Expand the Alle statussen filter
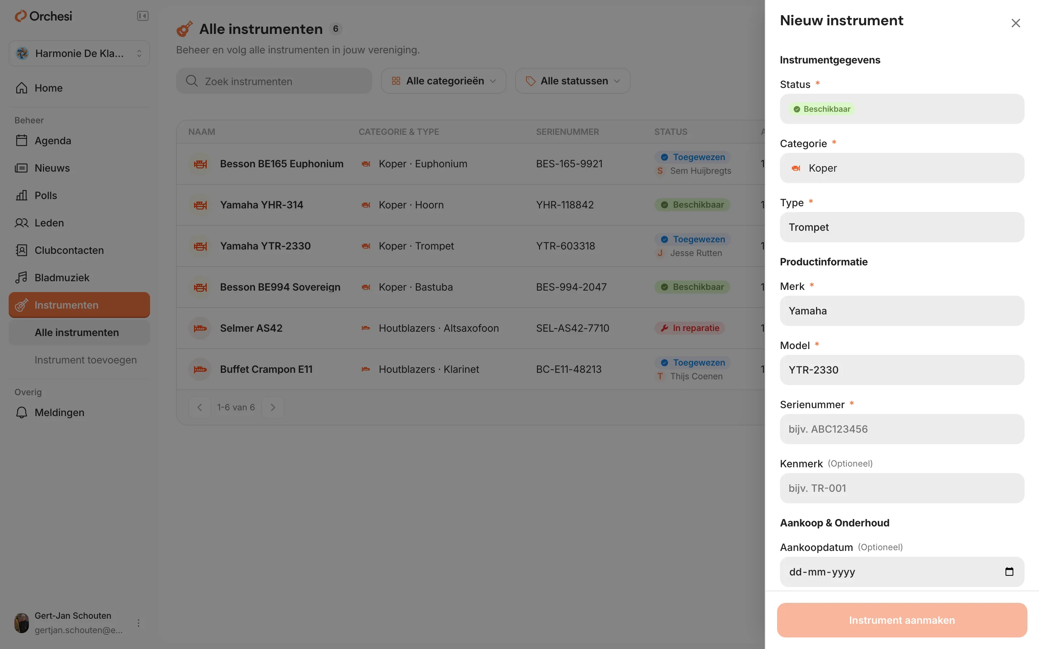The width and height of the screenshot is (1039, 649). (x=573, y=81)
